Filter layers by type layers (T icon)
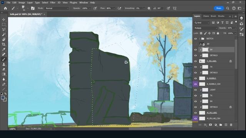This screenshot has width=246, height=138. click(223, 23)
